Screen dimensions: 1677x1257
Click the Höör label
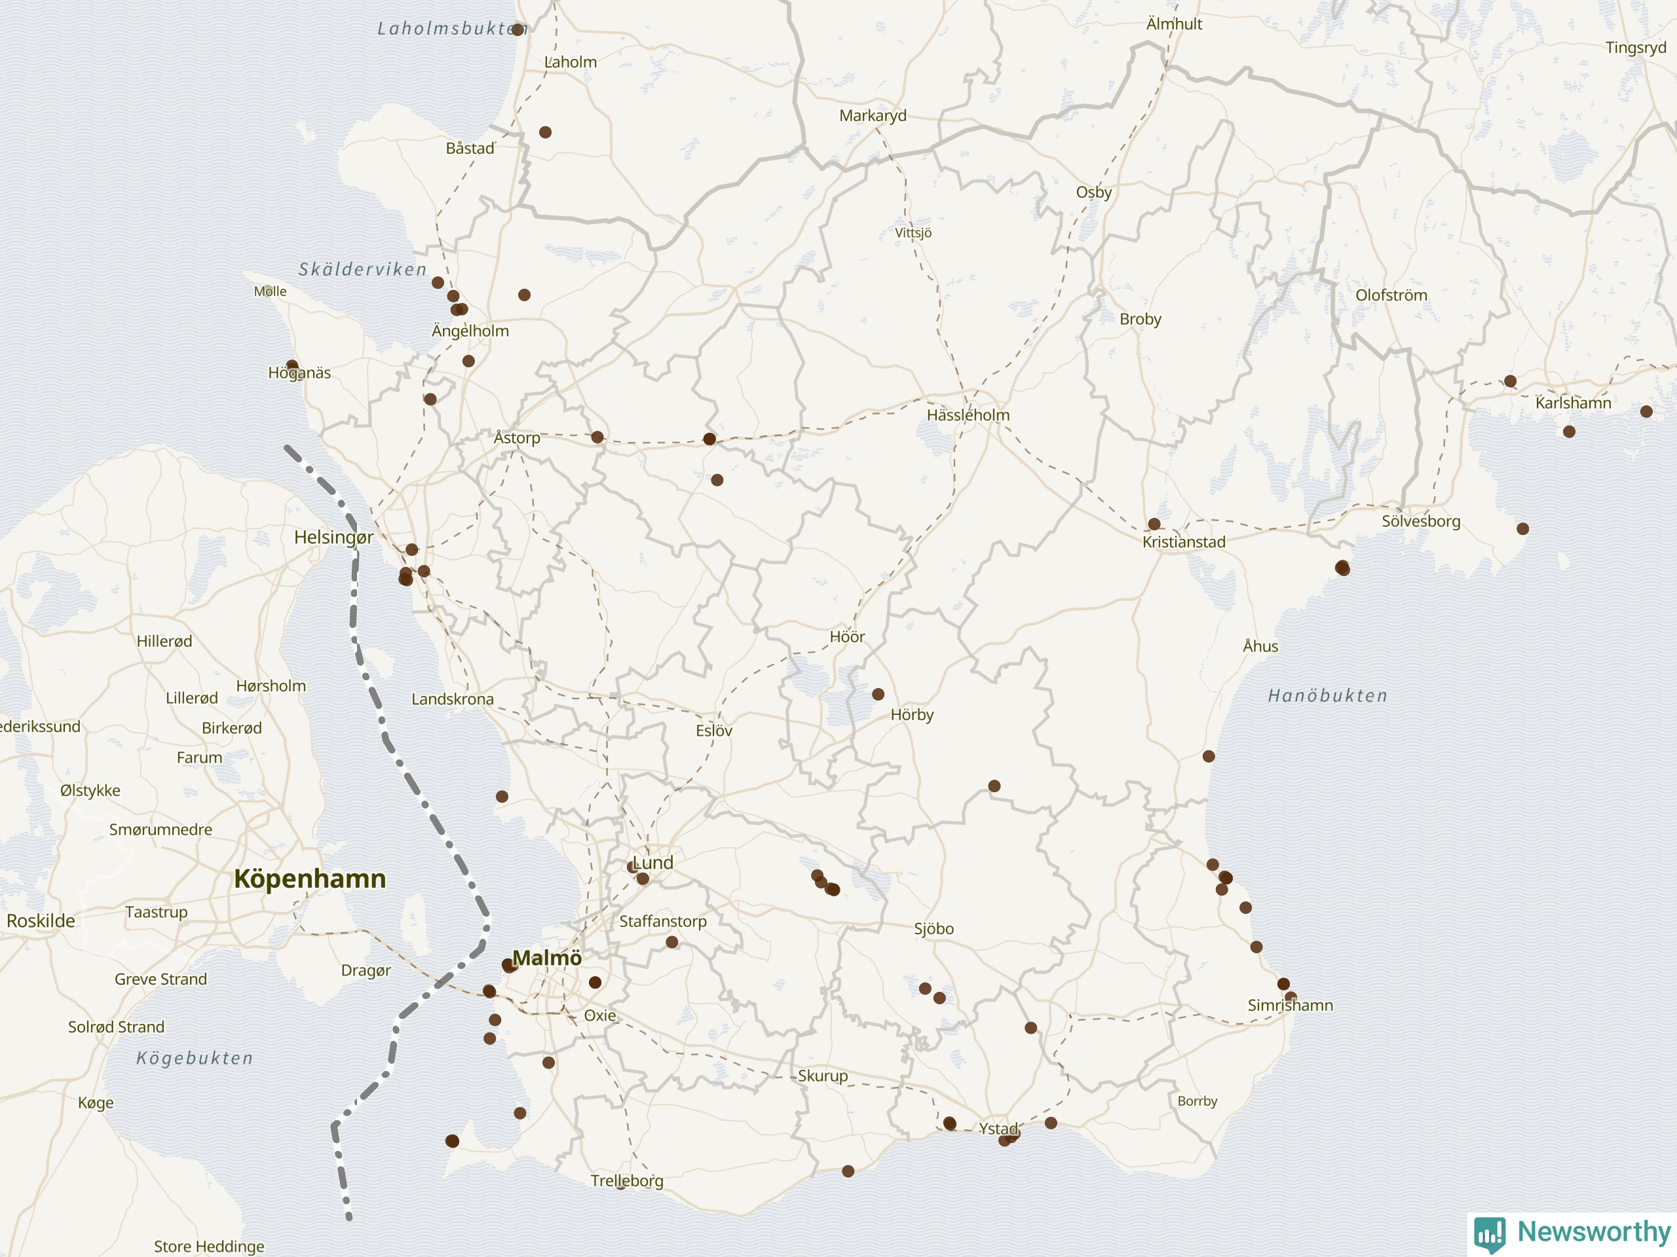pyautogui.click(x=847, y=636)
